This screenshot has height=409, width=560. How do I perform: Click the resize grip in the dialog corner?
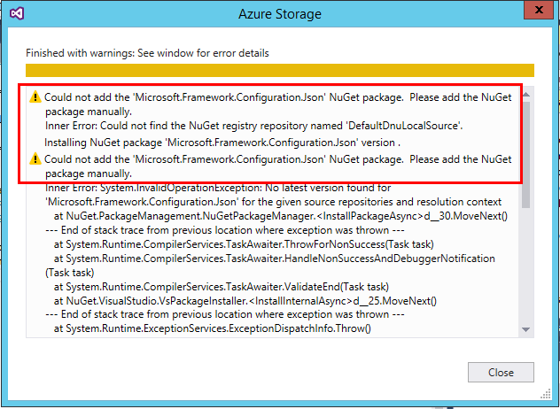pos(546,394)
